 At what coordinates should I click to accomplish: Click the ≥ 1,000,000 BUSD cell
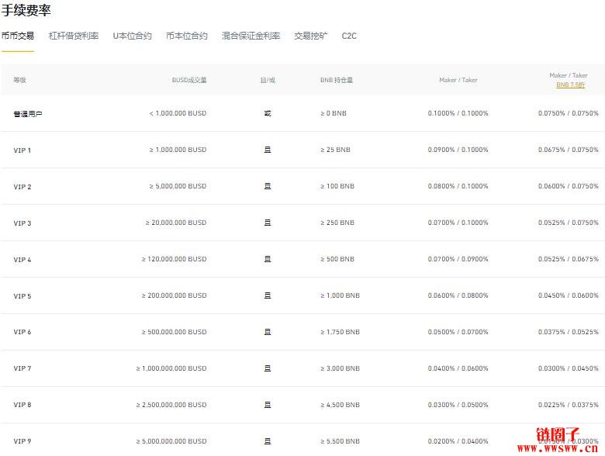point(178,150)
